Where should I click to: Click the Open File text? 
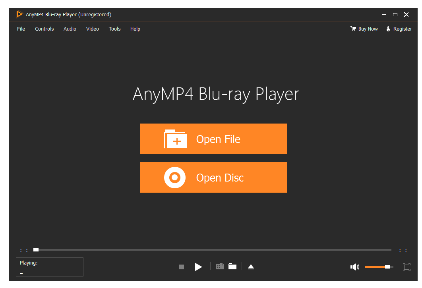(x=218, y=139)
